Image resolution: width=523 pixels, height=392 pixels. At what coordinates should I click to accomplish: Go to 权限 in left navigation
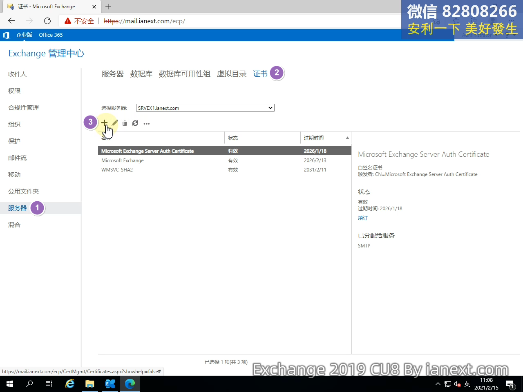14,91
